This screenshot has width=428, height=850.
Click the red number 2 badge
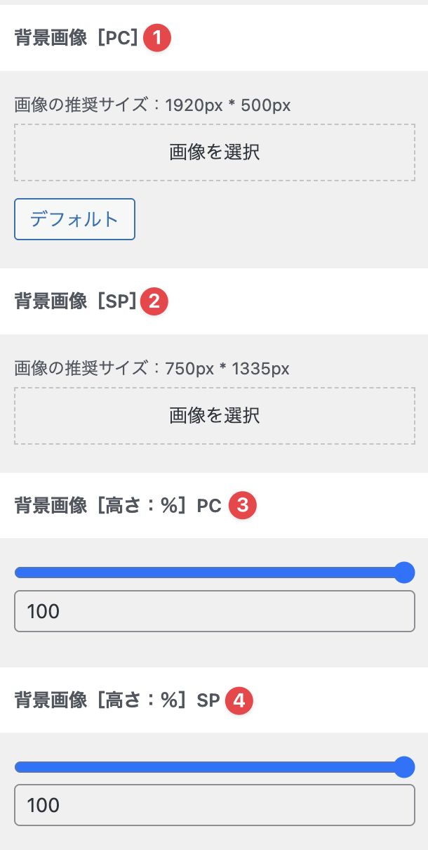coord(154,301)
